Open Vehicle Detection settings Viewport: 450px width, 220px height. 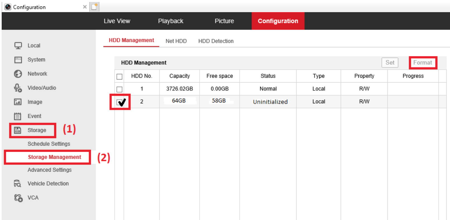coord(48,184)
